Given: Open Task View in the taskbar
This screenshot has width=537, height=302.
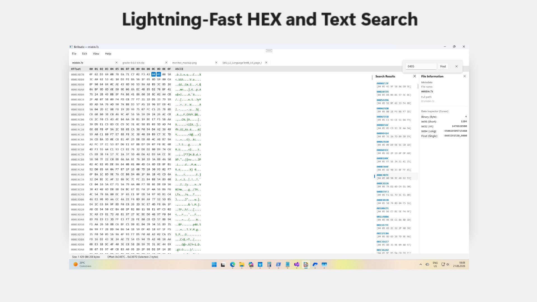Looking at the screenshot, I should 223,265.
